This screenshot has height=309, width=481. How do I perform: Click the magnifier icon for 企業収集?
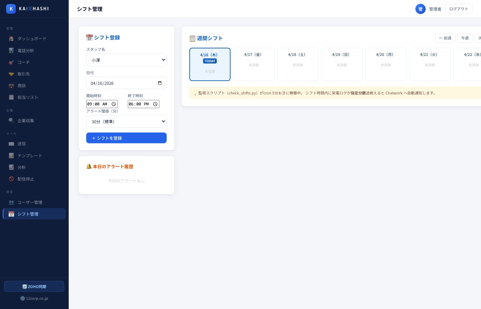[x=11, y=121]
